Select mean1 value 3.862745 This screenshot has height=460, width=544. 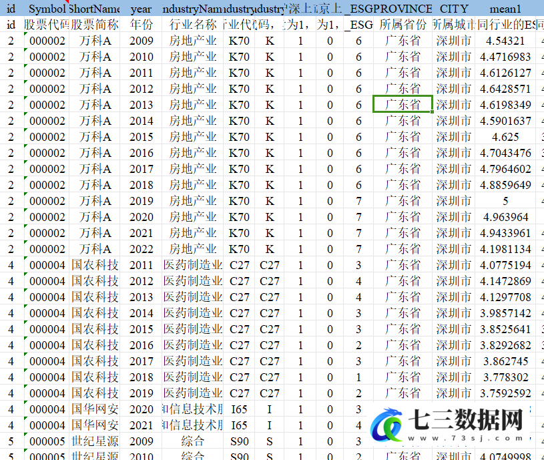click(505, 361)
